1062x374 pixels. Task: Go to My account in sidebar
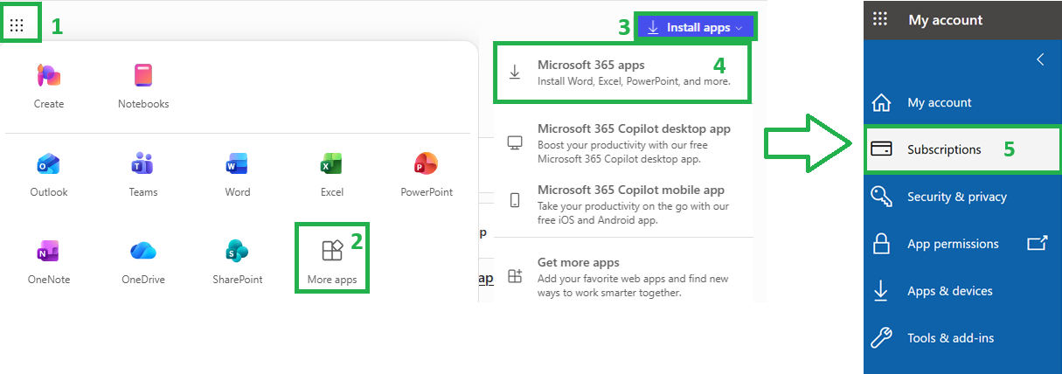pos(962,102)
